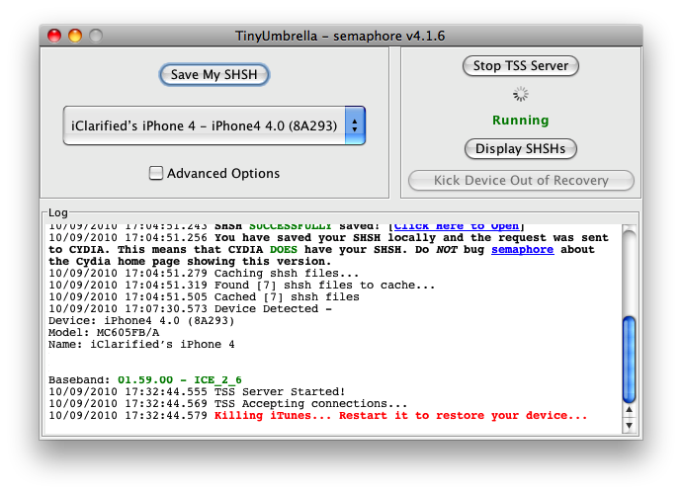Enable the Advanced Options checkbox

(x=156, y=173)
